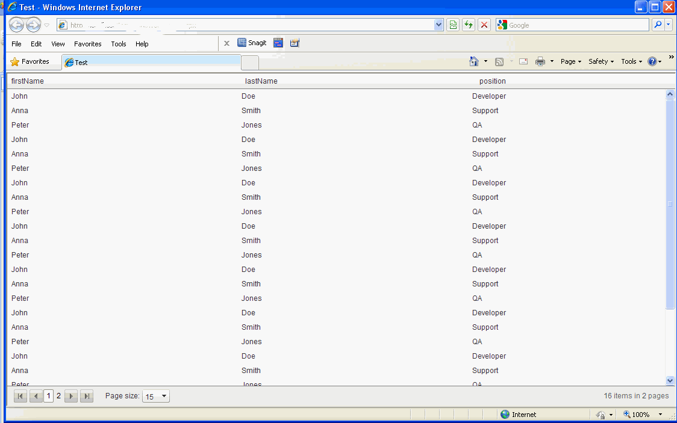Open the Safety command bar menu
677x423 pixels.
pos(601,61)
